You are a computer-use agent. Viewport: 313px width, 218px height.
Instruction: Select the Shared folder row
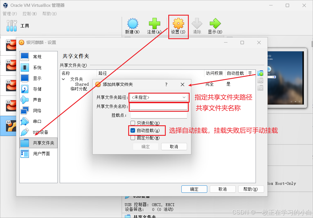82,84
